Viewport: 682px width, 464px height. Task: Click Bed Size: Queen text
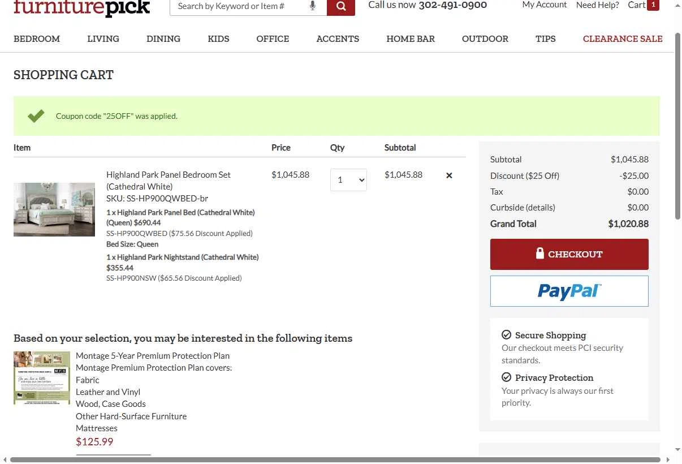(x=132, y=244)
